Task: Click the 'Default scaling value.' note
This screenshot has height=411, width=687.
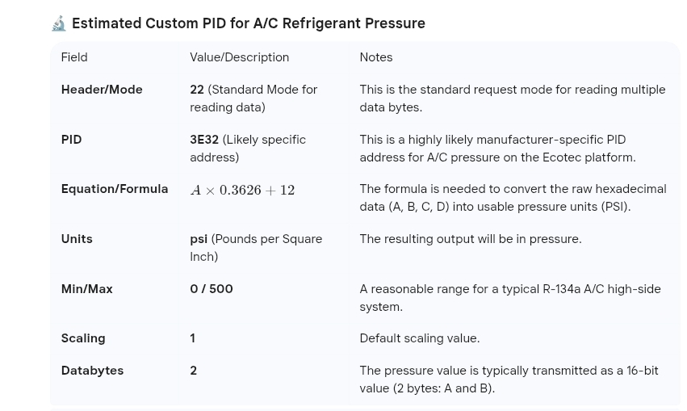Action: [420, 338]
